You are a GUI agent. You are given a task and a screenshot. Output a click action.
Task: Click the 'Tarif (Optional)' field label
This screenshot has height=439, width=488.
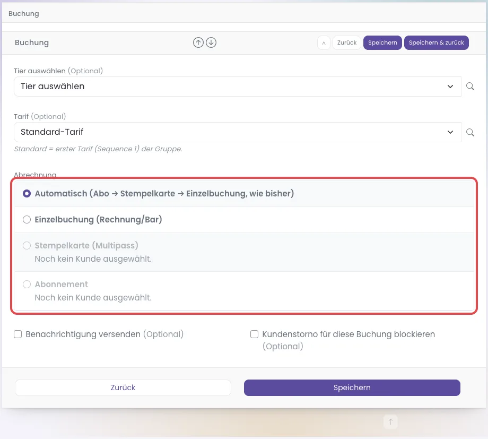40,117
